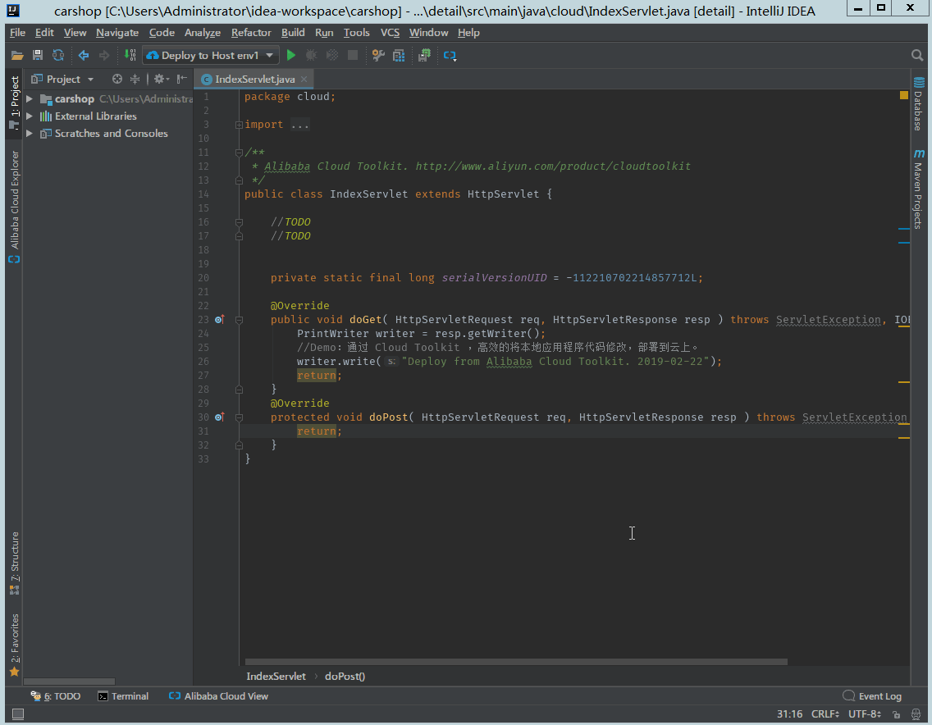This screenshot has width=932, height=725.
Task: Open Settings via the wrench icon
Action: pyautogui.click(x=378, y=55)
